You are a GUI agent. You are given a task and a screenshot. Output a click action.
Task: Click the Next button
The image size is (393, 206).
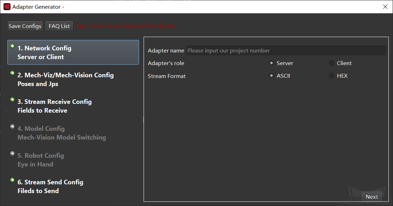pyautogui.click(x=372, y=197)
